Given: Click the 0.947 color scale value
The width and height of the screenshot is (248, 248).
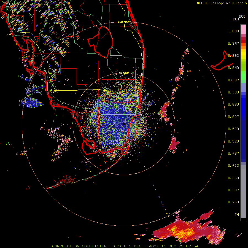Looking at the screenshot, I should (233, 43).
